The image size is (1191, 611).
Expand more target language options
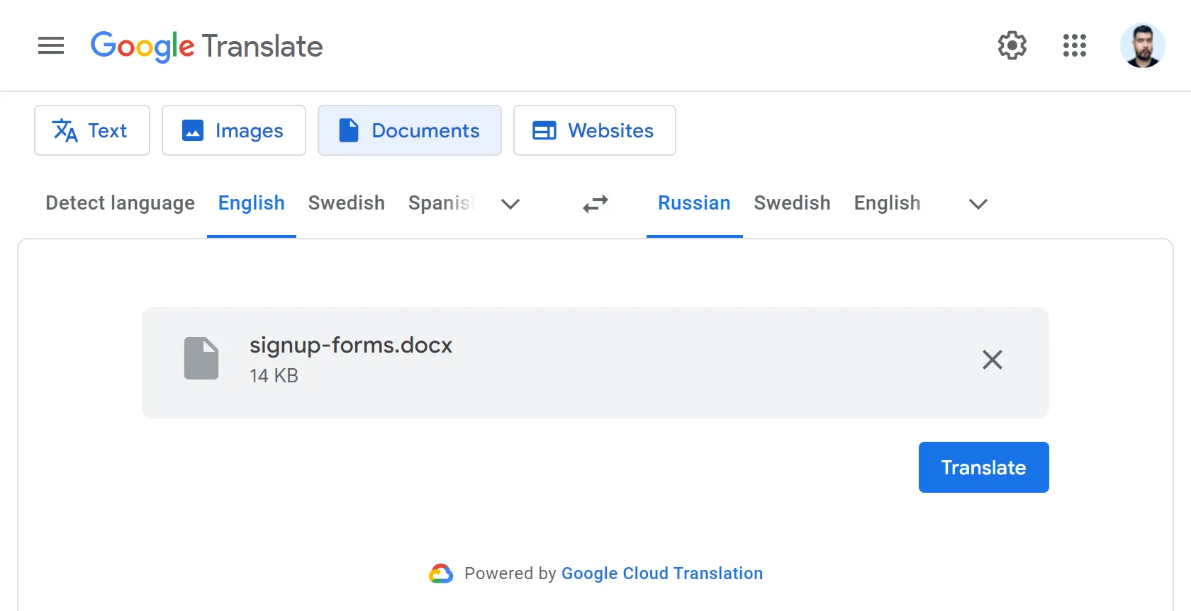pyautogui.click(x=978, y=205)
